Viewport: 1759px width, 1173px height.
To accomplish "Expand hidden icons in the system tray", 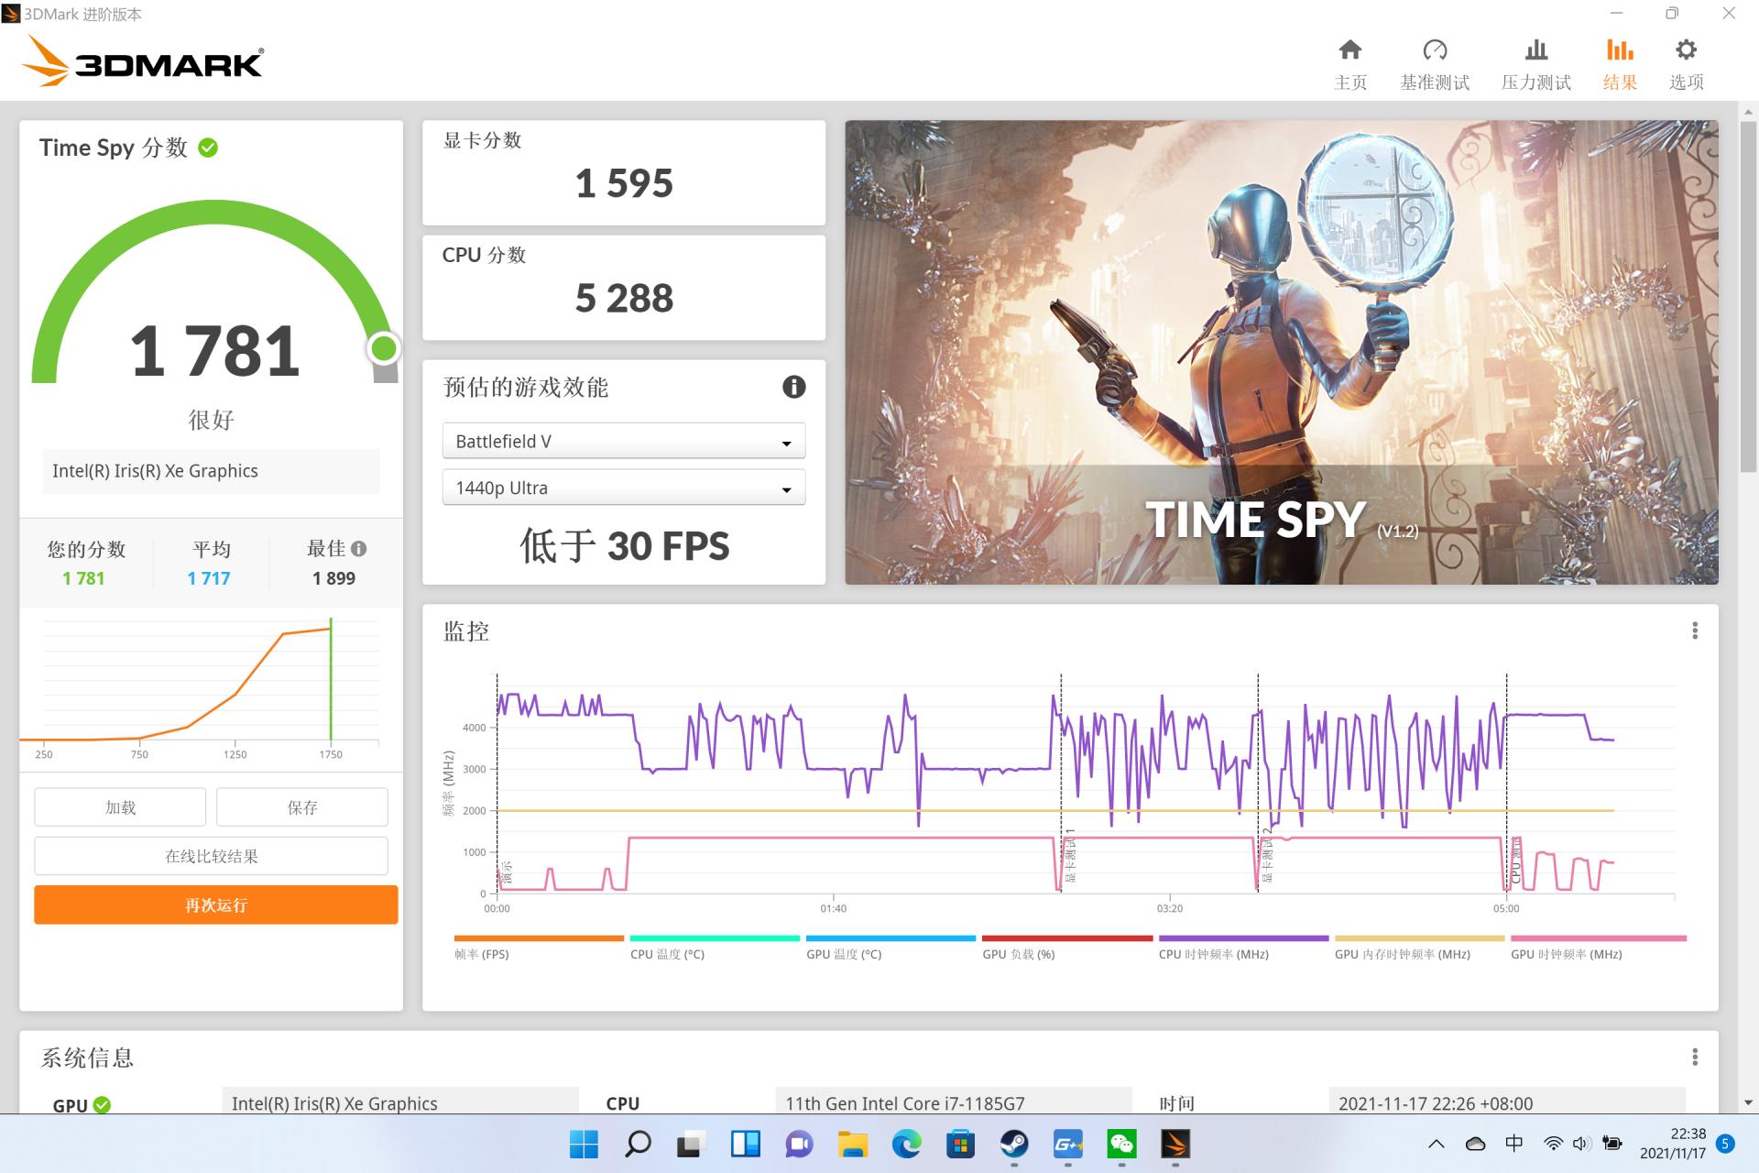I will tap(1437, 1144).
